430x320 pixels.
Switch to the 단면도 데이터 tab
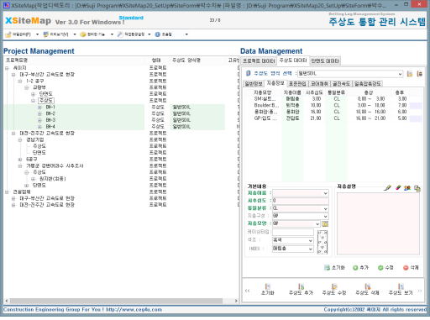pos(325,60)
